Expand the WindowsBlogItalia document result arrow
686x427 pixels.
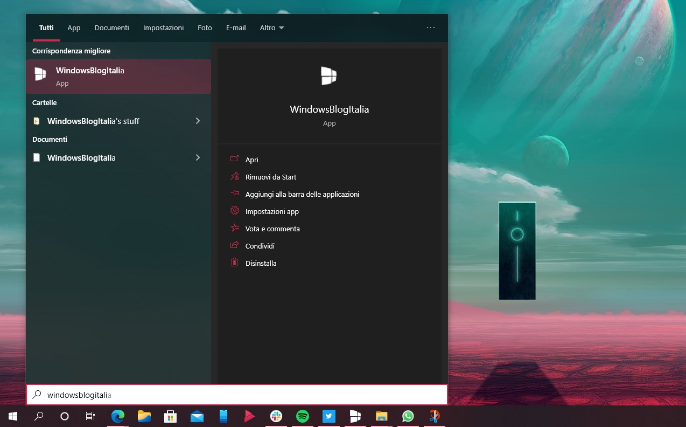(198, 157)
